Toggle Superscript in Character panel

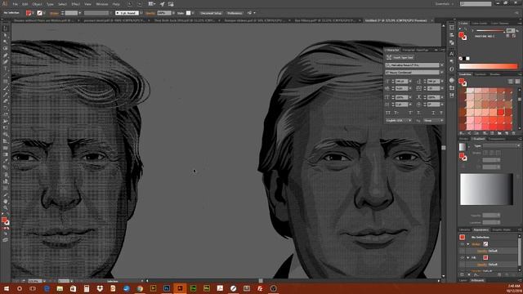410,113
